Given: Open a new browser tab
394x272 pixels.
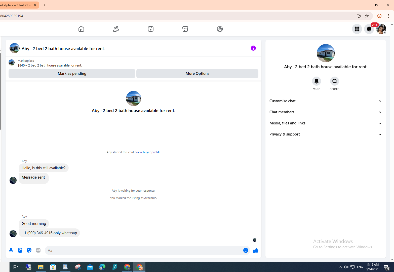Looking at the screenshot, I should tap(44, 5).
